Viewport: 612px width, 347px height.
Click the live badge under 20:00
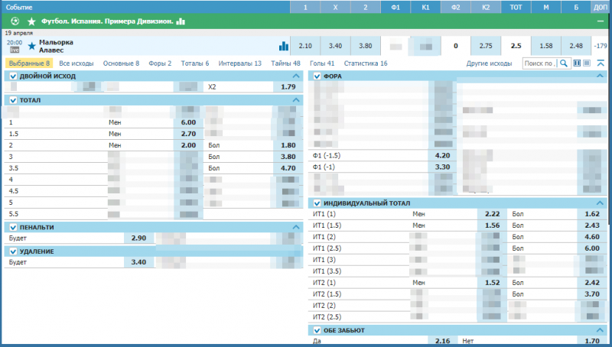point(15,50)
